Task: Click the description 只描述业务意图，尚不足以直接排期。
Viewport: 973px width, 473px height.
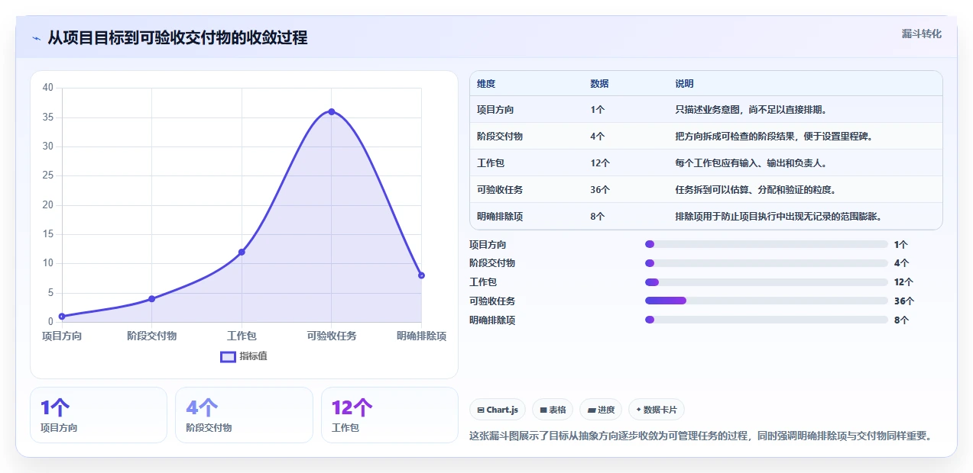Action: coord(751,110)
